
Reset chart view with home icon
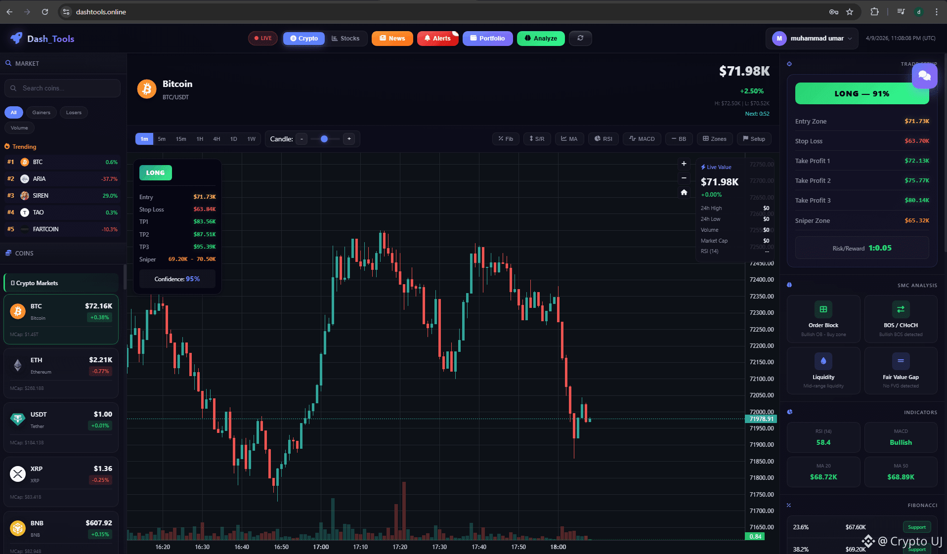coord(684,192)
